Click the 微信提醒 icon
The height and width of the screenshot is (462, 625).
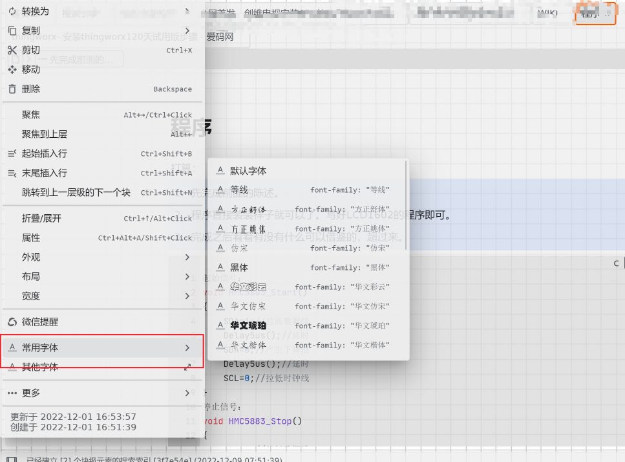12,322
